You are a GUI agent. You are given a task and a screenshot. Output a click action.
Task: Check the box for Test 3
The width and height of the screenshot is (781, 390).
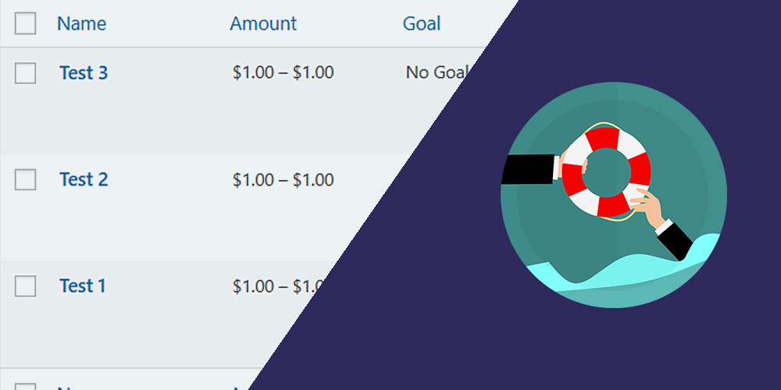tap(26, 73)
